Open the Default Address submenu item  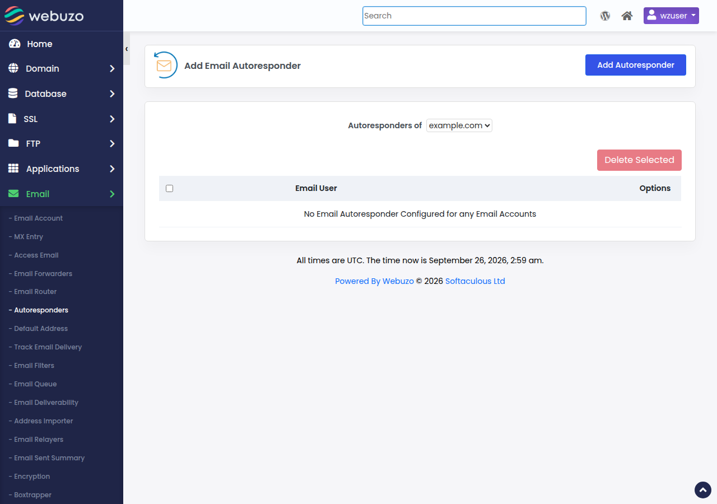38,329
